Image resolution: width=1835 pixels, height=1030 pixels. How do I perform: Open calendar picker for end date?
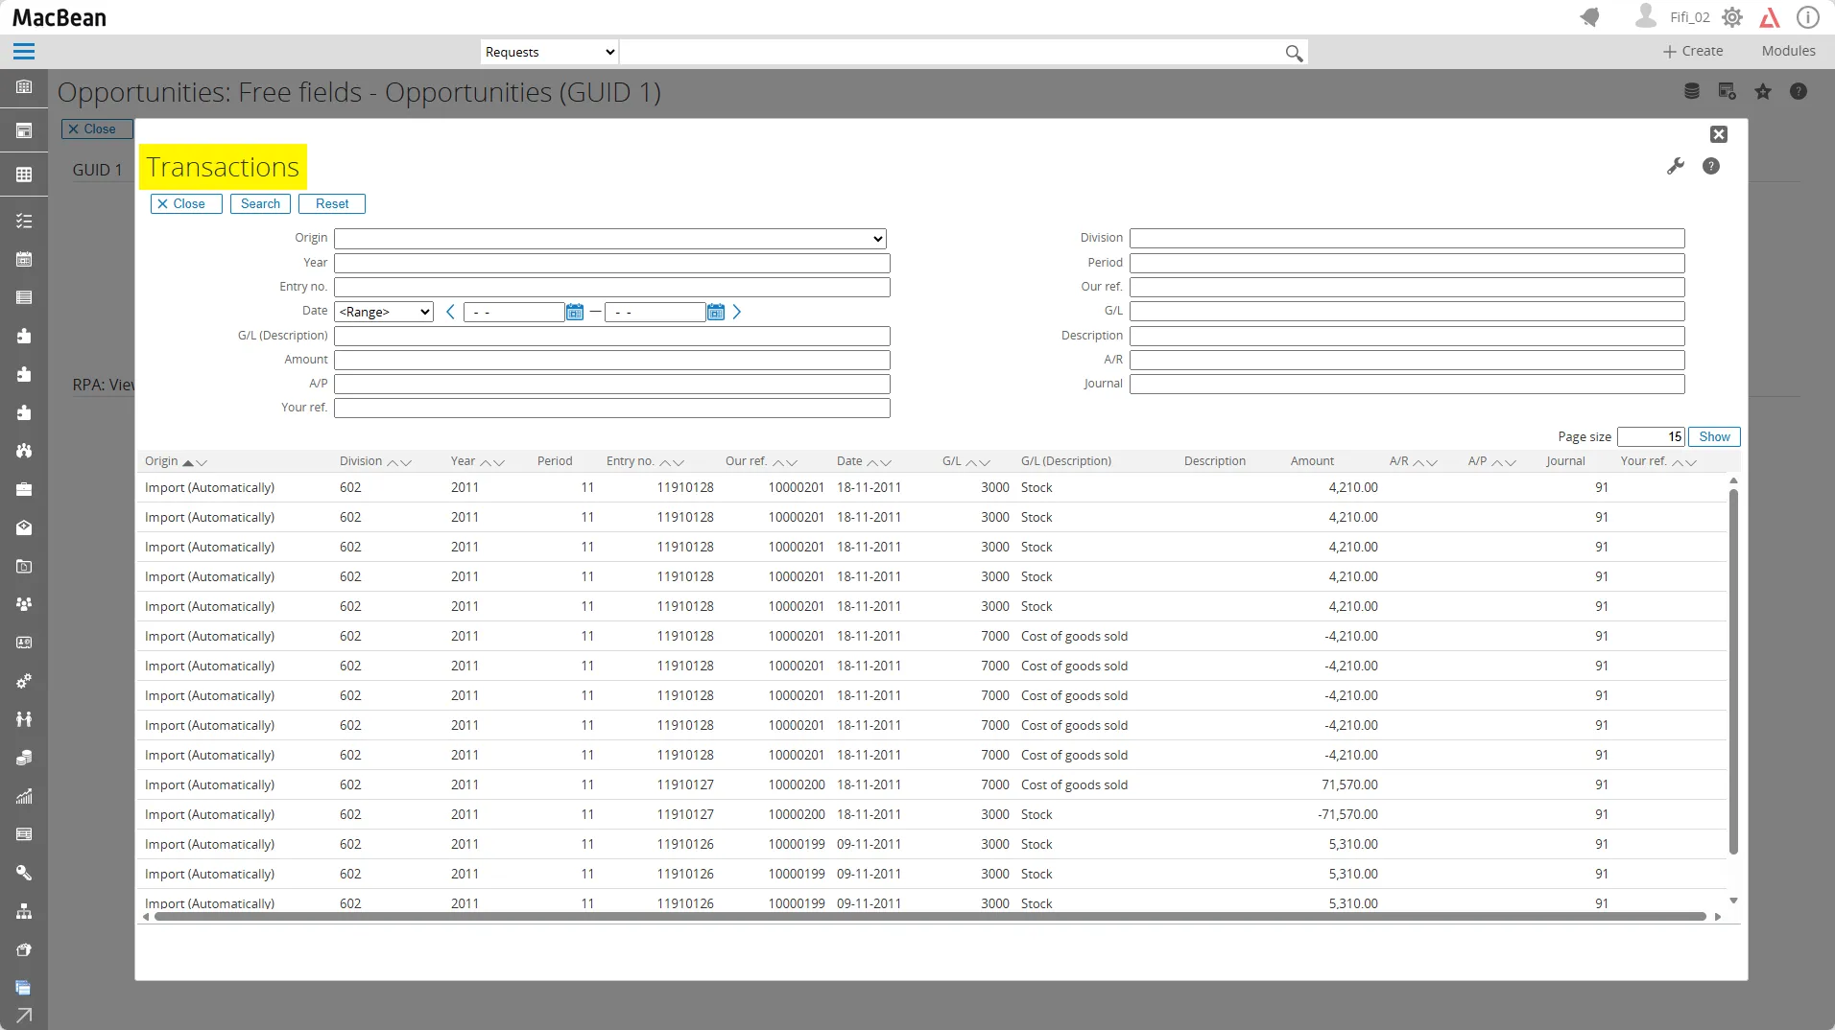pos(715,312)
